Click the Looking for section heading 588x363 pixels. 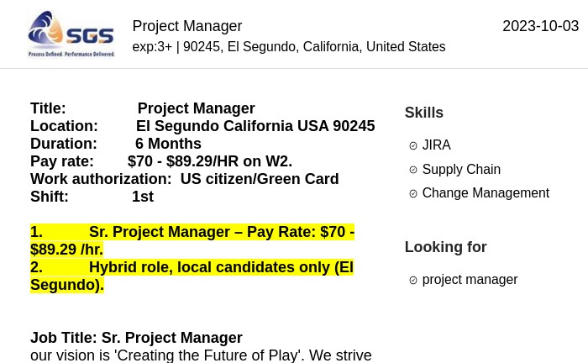(445, 247)
